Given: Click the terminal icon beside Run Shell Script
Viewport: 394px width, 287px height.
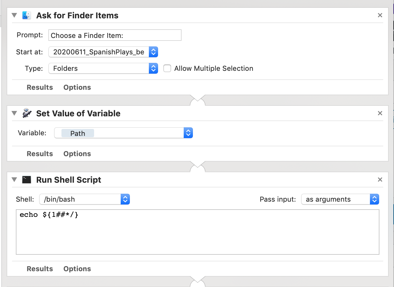Looking at the screenshot, I should (x=27, y=180).
